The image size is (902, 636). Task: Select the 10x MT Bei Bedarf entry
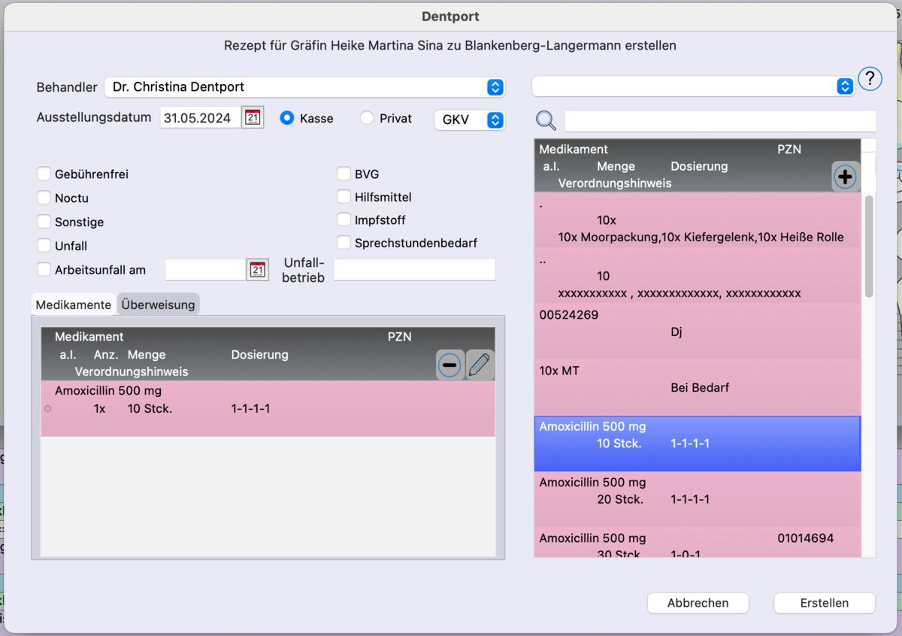coord(697,387)
